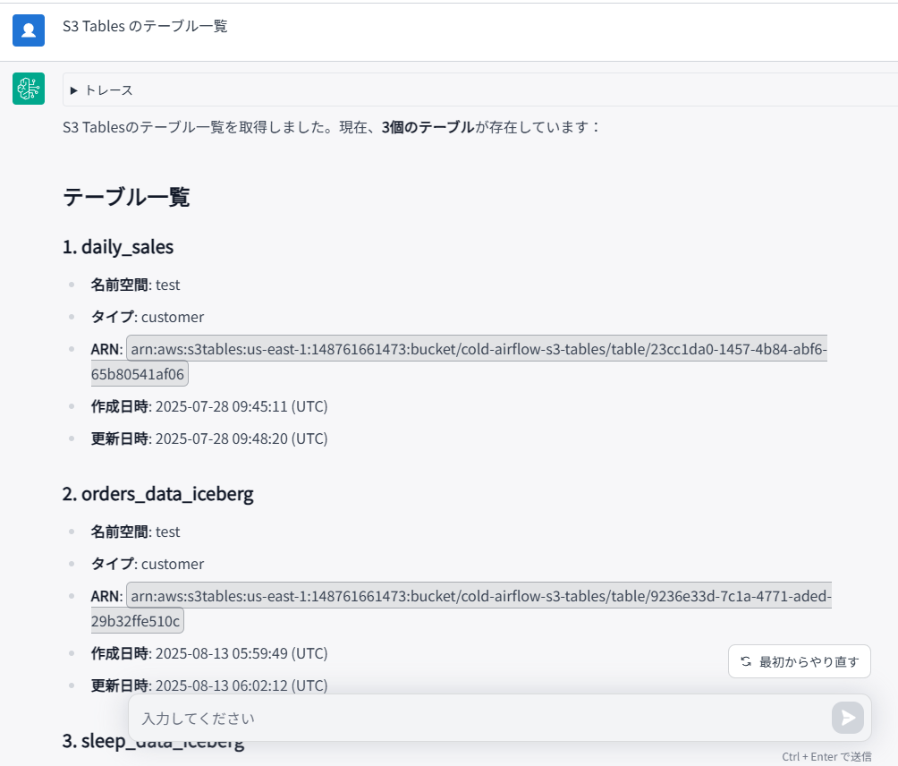Click the green AI assistant avatar icon

pos(29,89)
